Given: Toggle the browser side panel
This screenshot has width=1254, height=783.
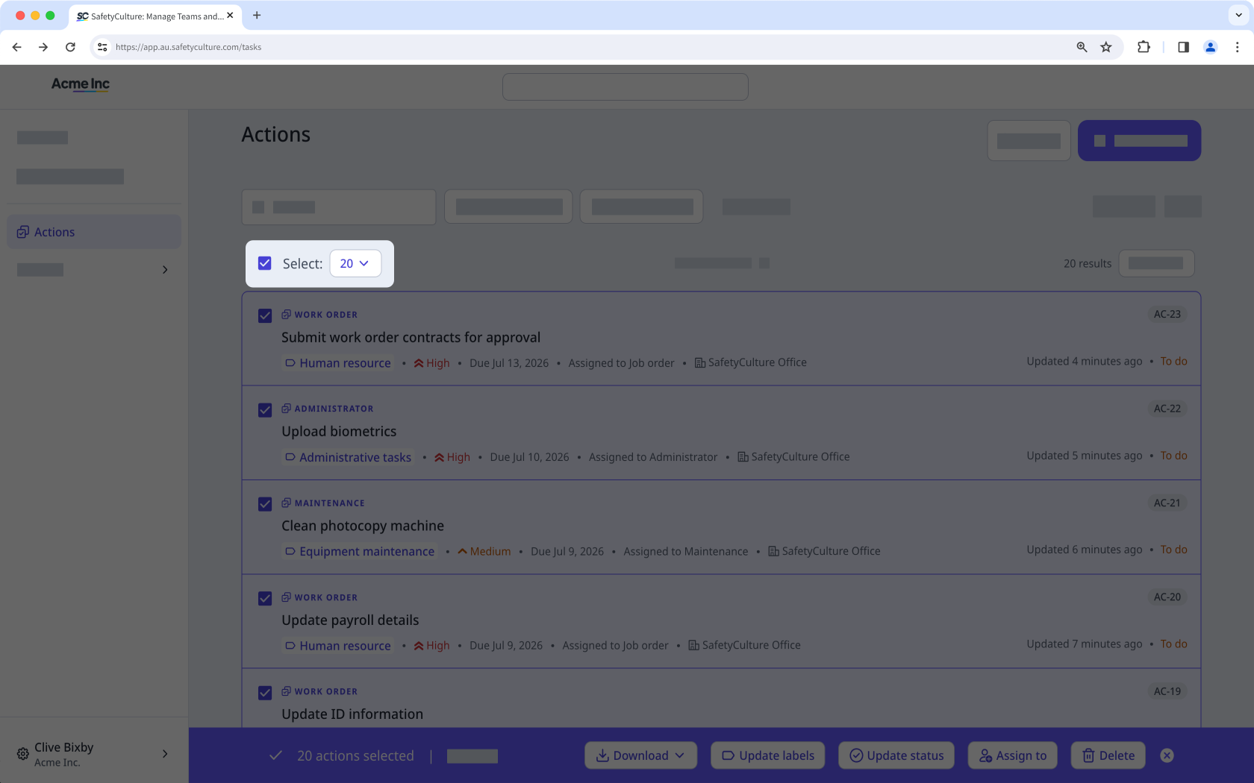Looking at the screenshot, I should (1183, 47).
